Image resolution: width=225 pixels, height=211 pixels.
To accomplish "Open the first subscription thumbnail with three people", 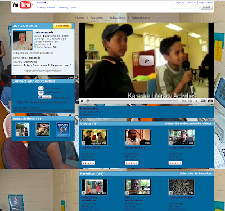I will [22, 129].
